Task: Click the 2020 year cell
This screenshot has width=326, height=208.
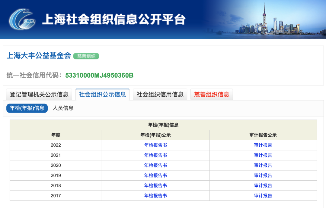Action: (x=56, y=166)
